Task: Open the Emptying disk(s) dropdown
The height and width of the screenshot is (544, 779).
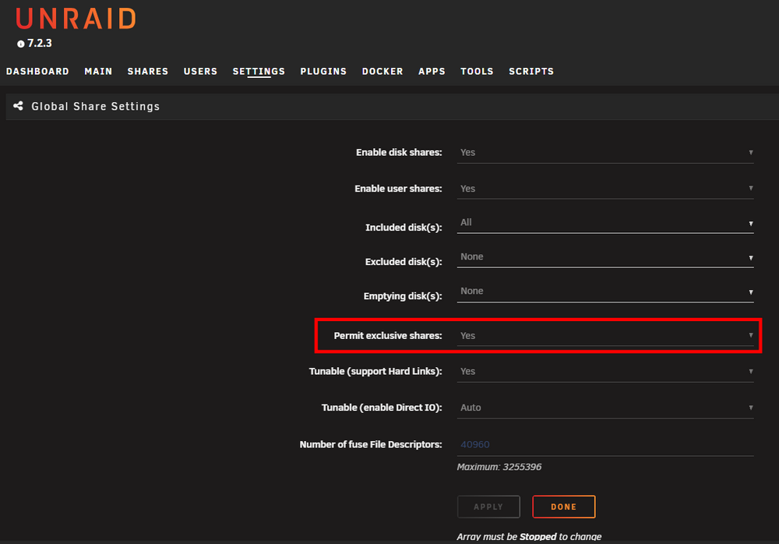Action: 605,291
